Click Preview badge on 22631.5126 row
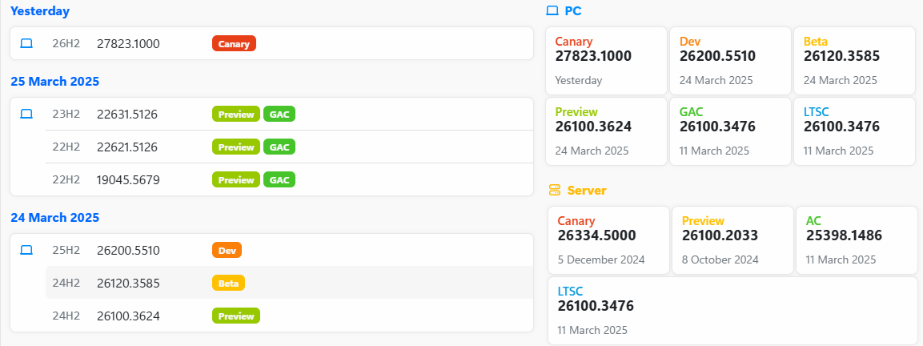 (236, 115)
